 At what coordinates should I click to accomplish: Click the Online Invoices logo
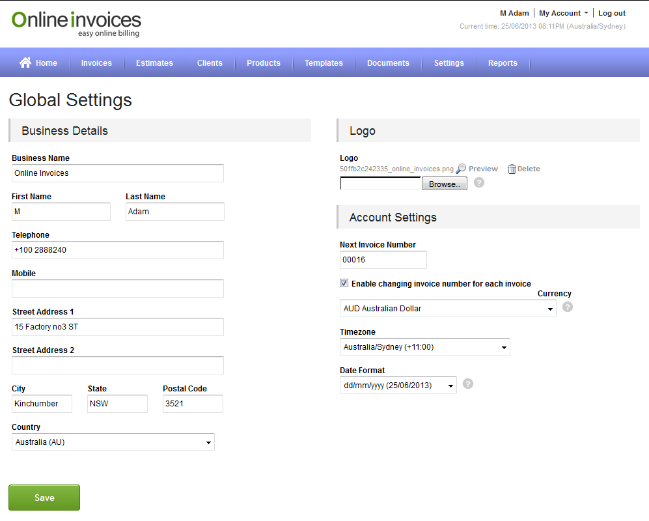point(76,23)
